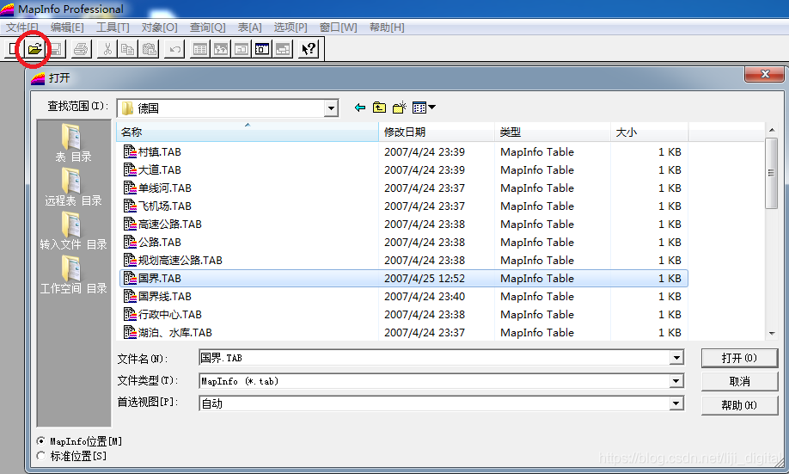The width and height of the screenshot is (789, 474).
Task: Open the 工作空间 目录 places shortcut
Action: (x=73, y=275)
